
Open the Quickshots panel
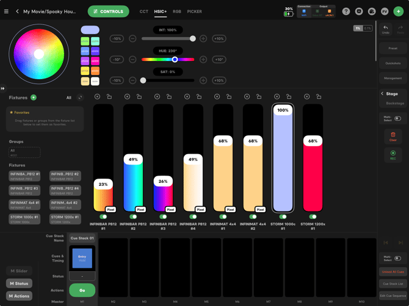(393, 63)
